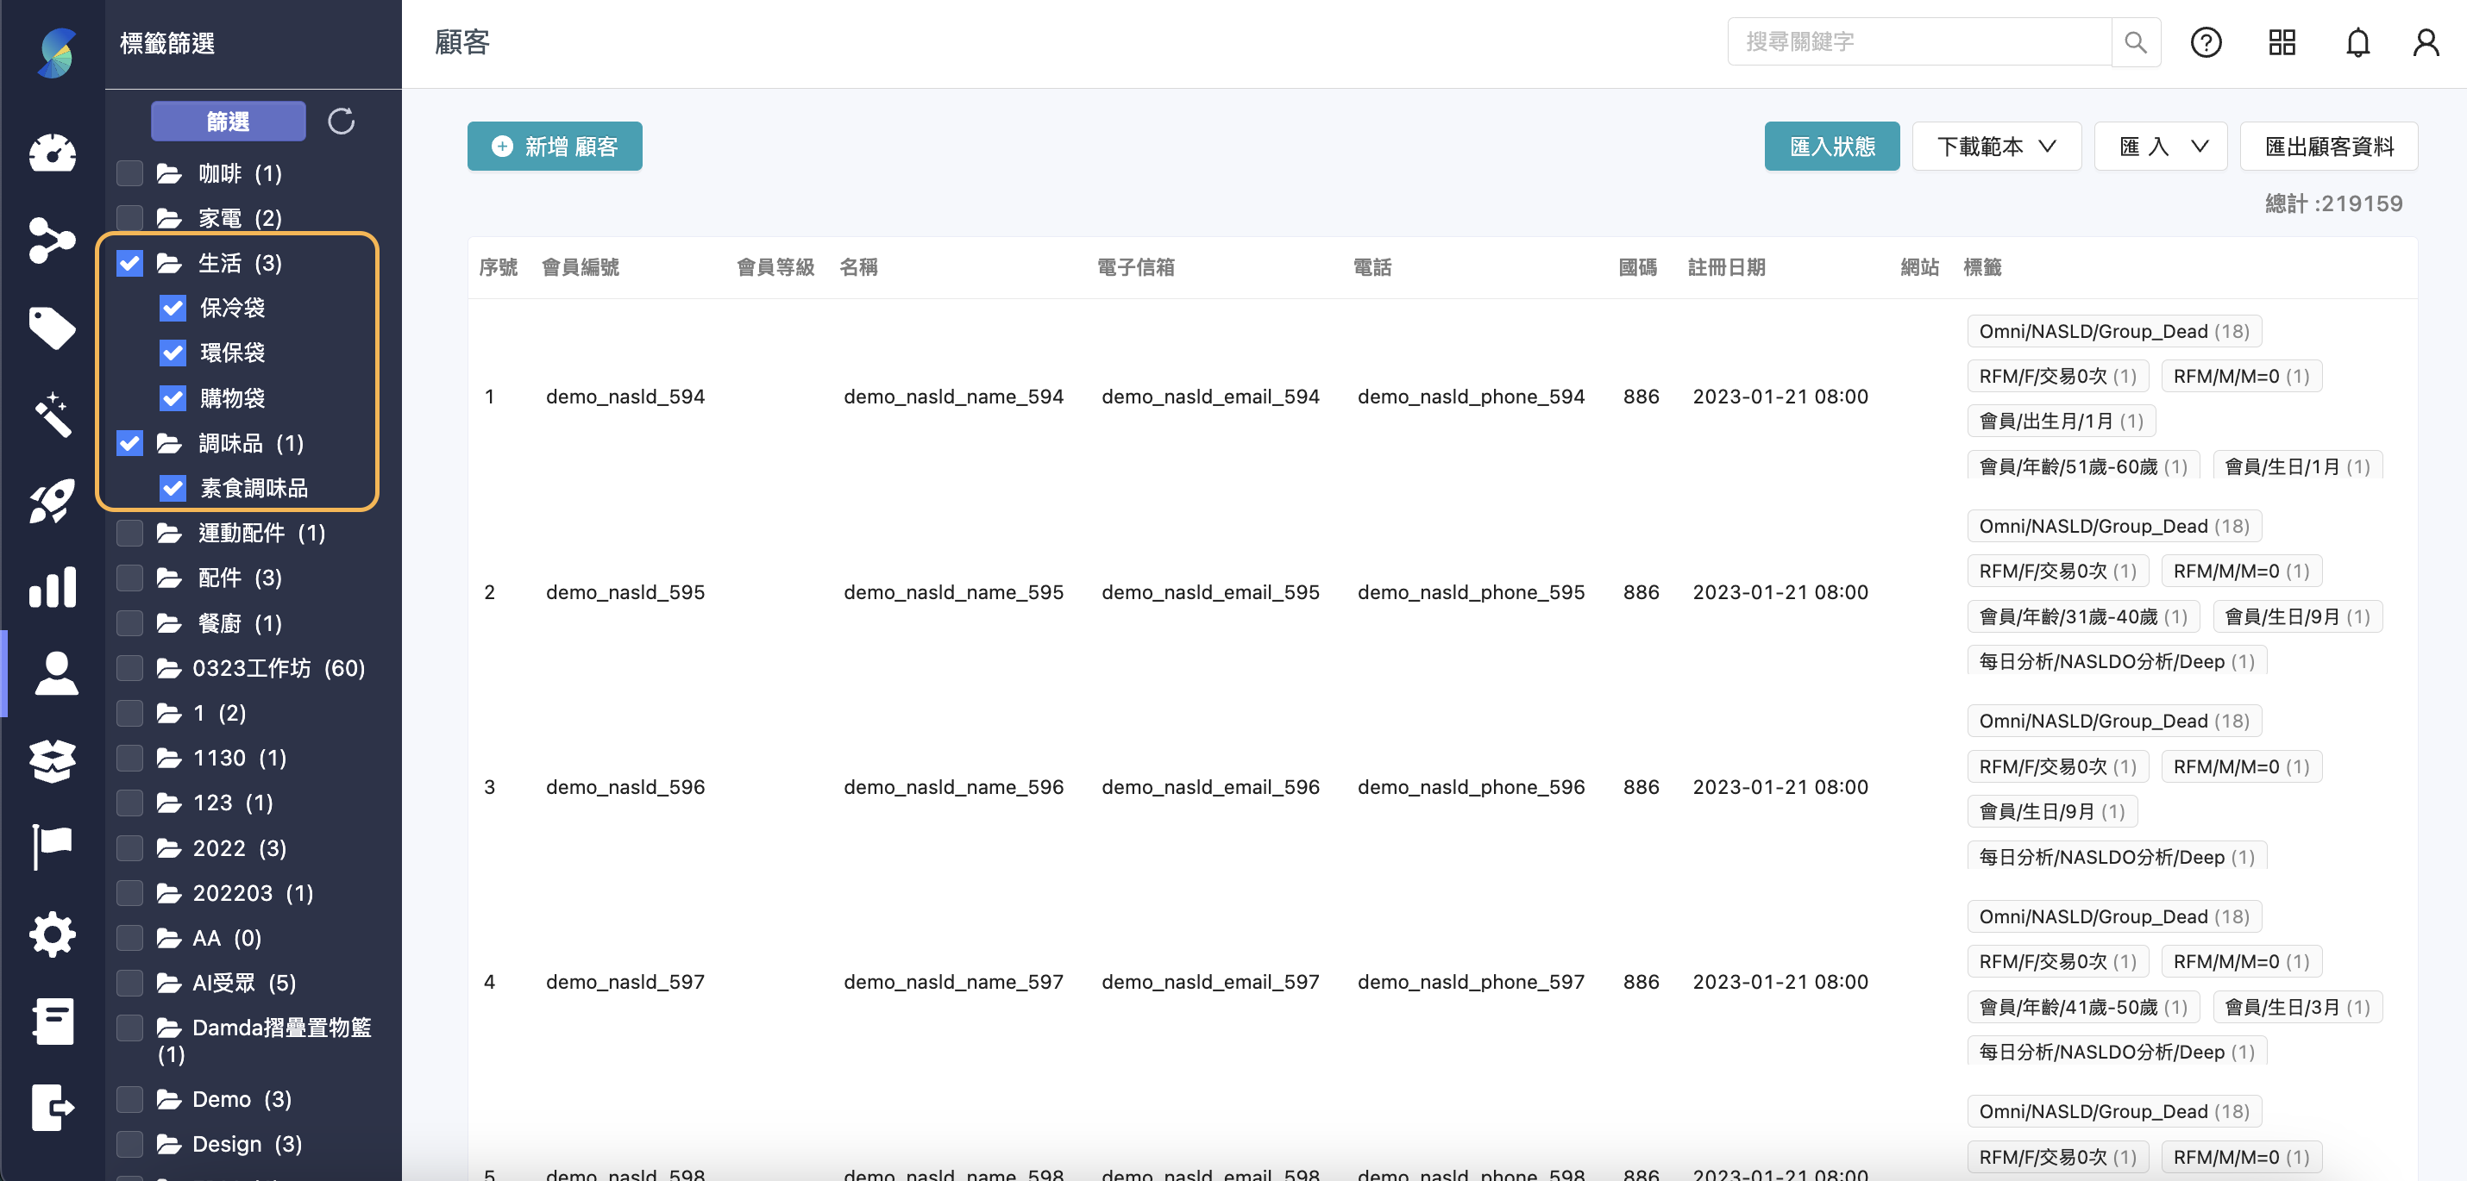Screen dimensions: 2467x1181
Task: Click the tag icon in left sidebar
Action: coord(52,328)
